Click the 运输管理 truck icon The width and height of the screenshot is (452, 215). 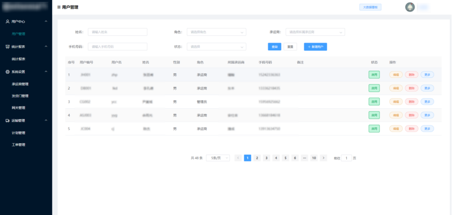pyautogui.click(x=7, y=120)
